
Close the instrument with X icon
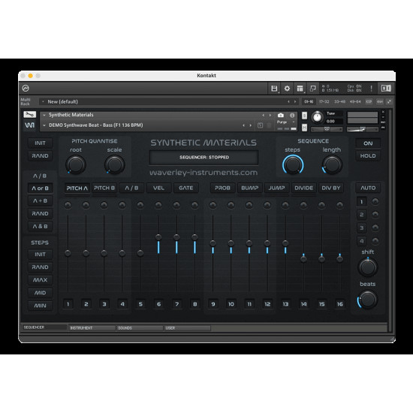coord(383,112)
